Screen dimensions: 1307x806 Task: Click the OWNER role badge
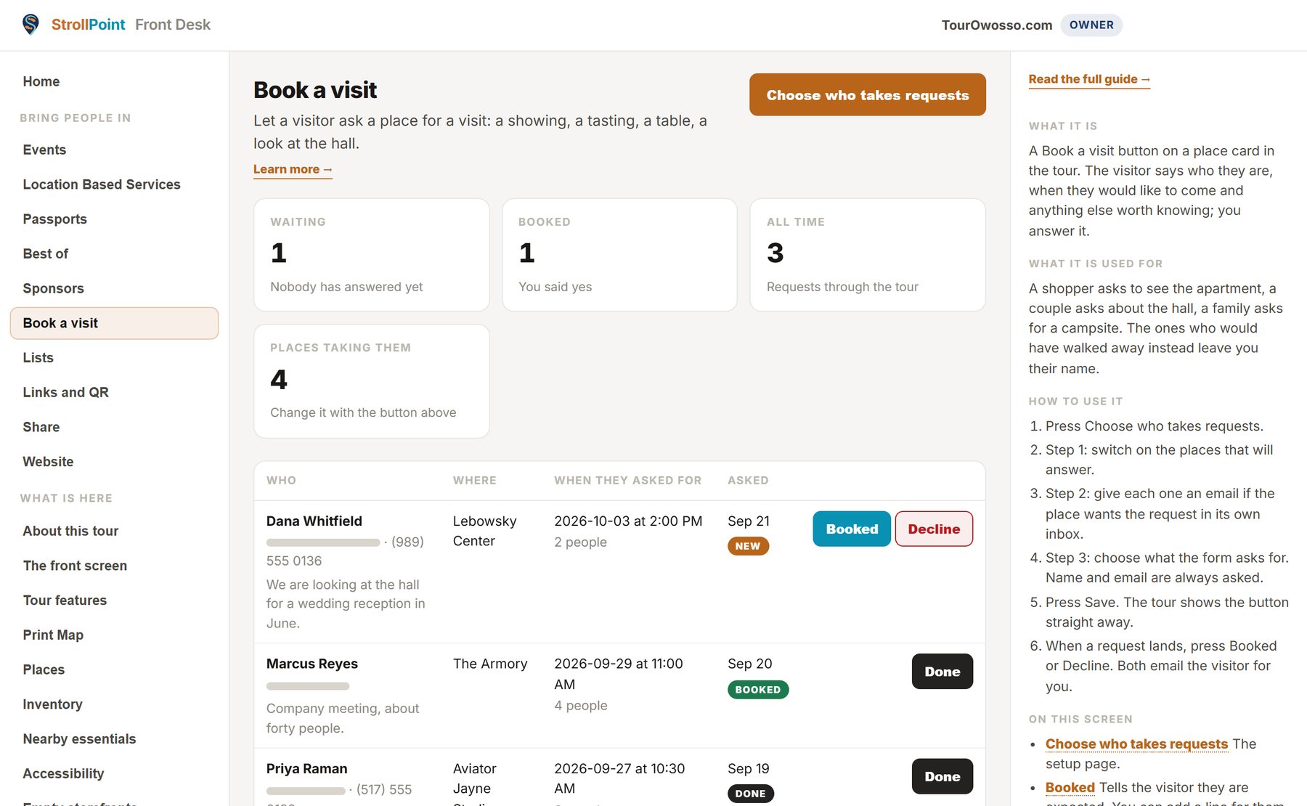click(x=1091, y=25)
